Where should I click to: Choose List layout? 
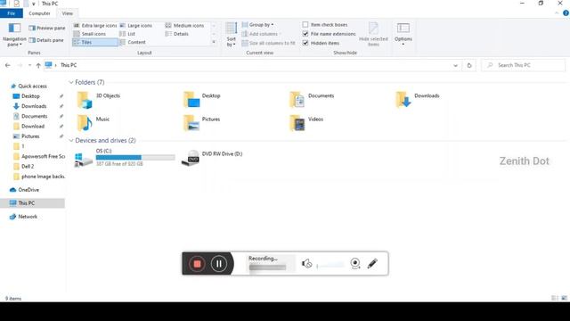tap(127, 34)
